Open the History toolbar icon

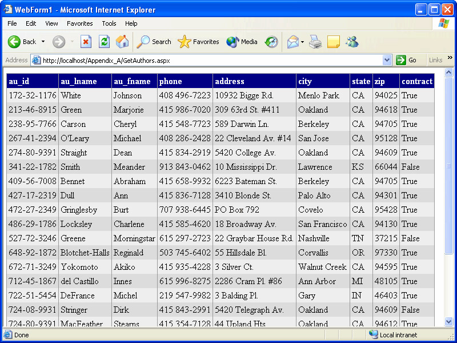271,42
